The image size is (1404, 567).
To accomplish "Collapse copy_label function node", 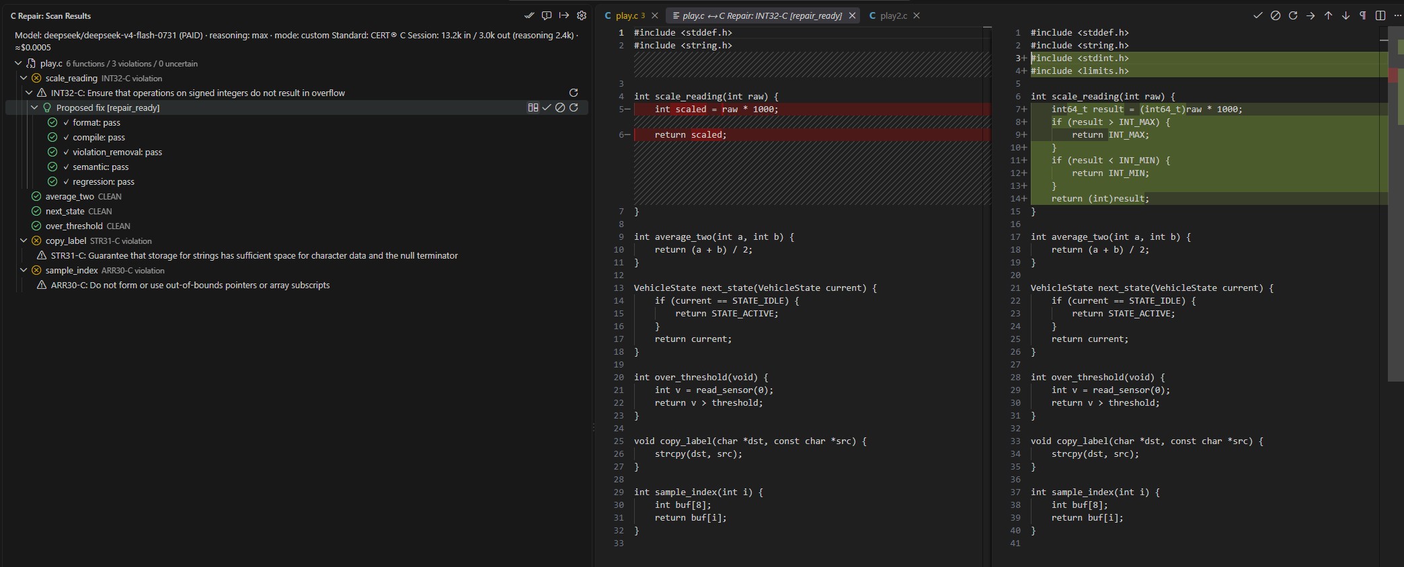I will (x=24, y=241).
